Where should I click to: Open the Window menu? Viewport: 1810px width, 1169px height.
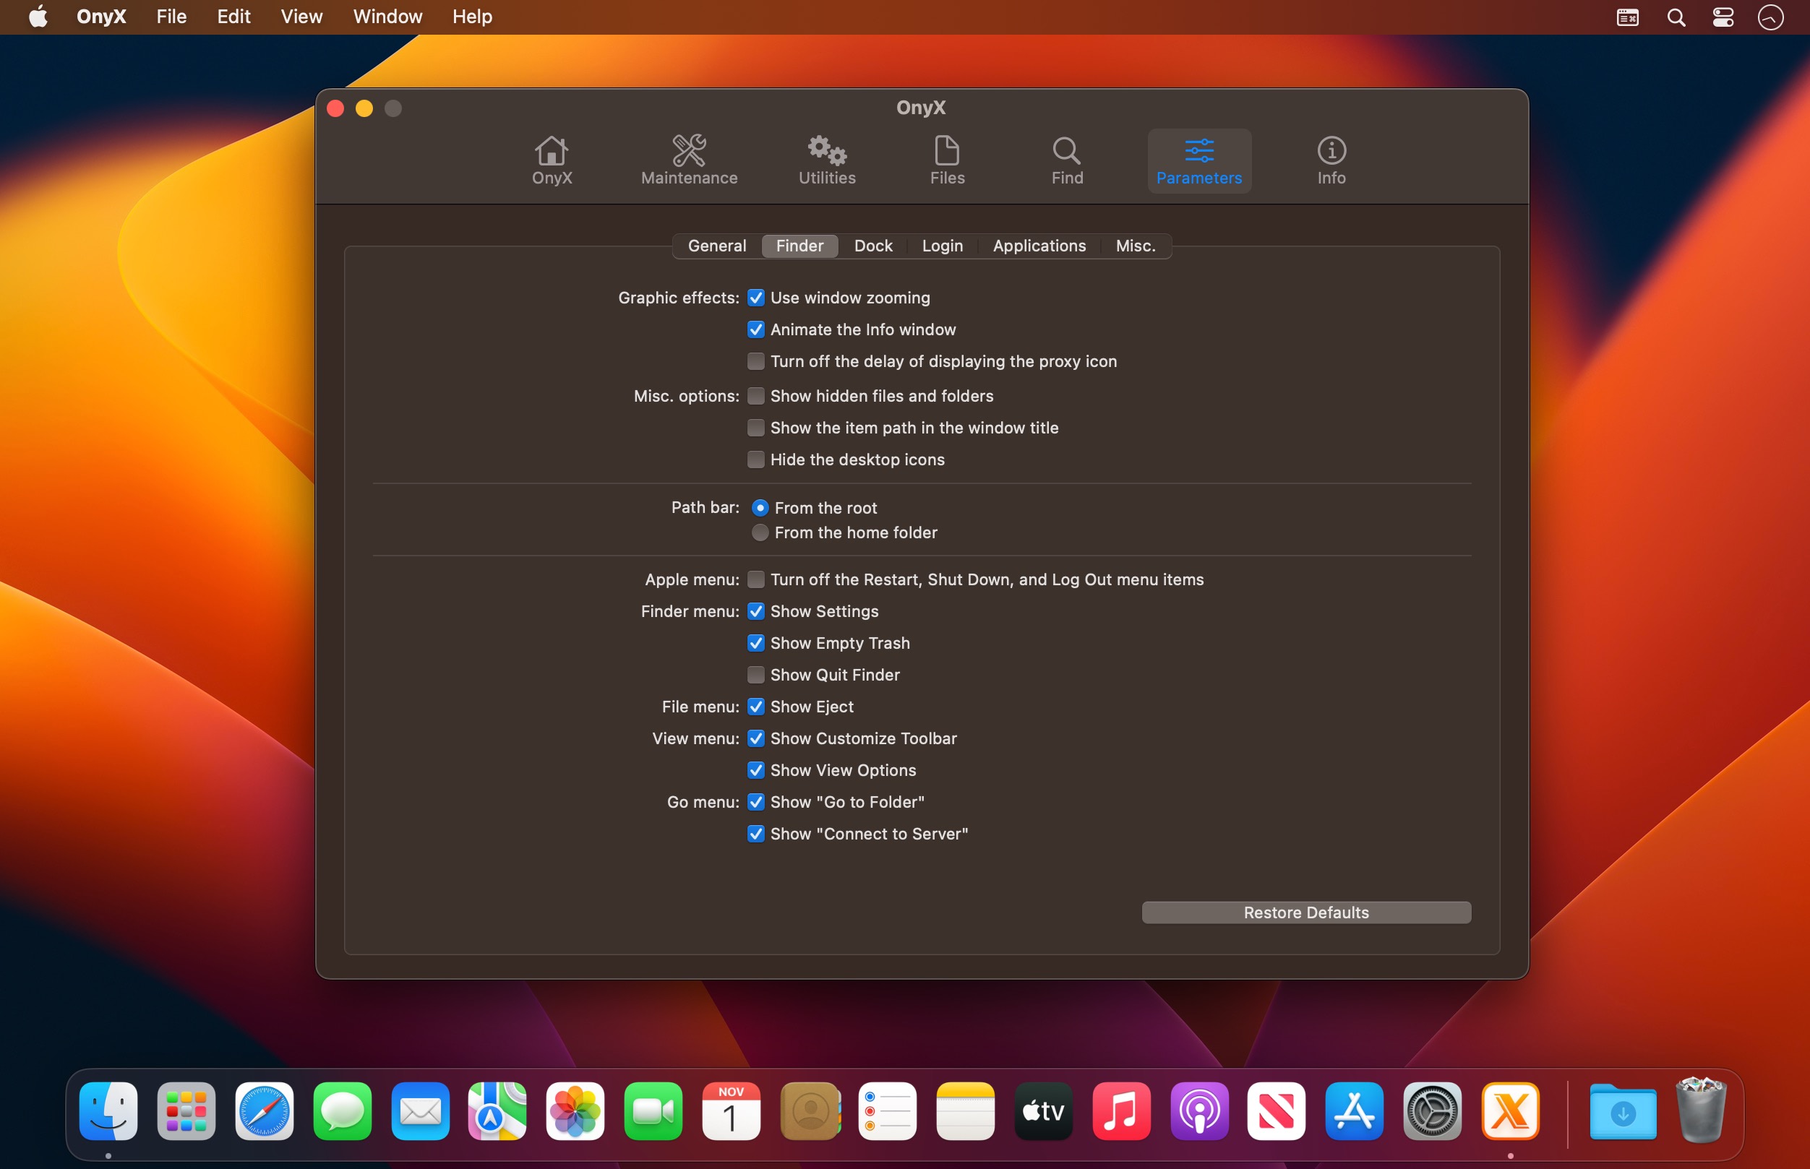tap(387, 17)
